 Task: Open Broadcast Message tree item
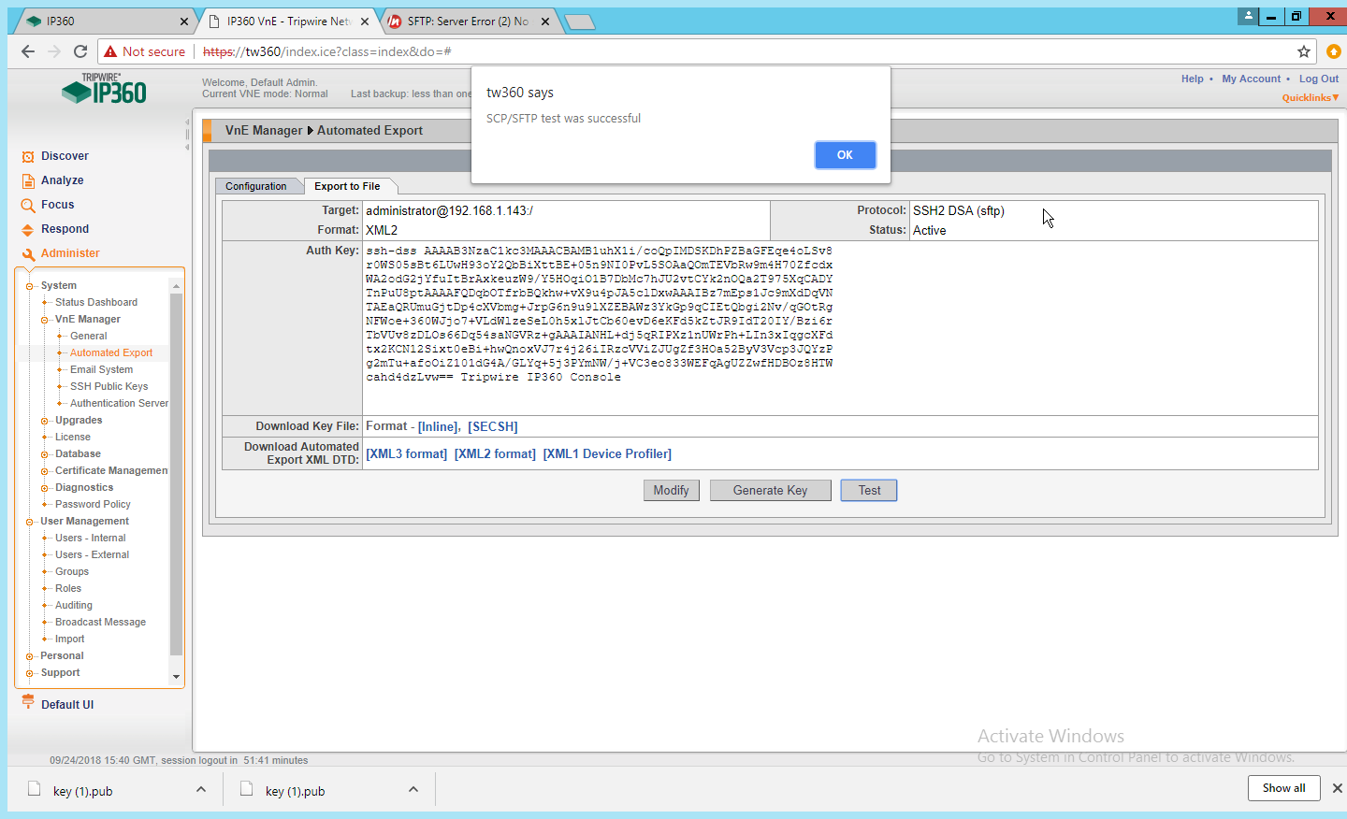pos(100,623)
